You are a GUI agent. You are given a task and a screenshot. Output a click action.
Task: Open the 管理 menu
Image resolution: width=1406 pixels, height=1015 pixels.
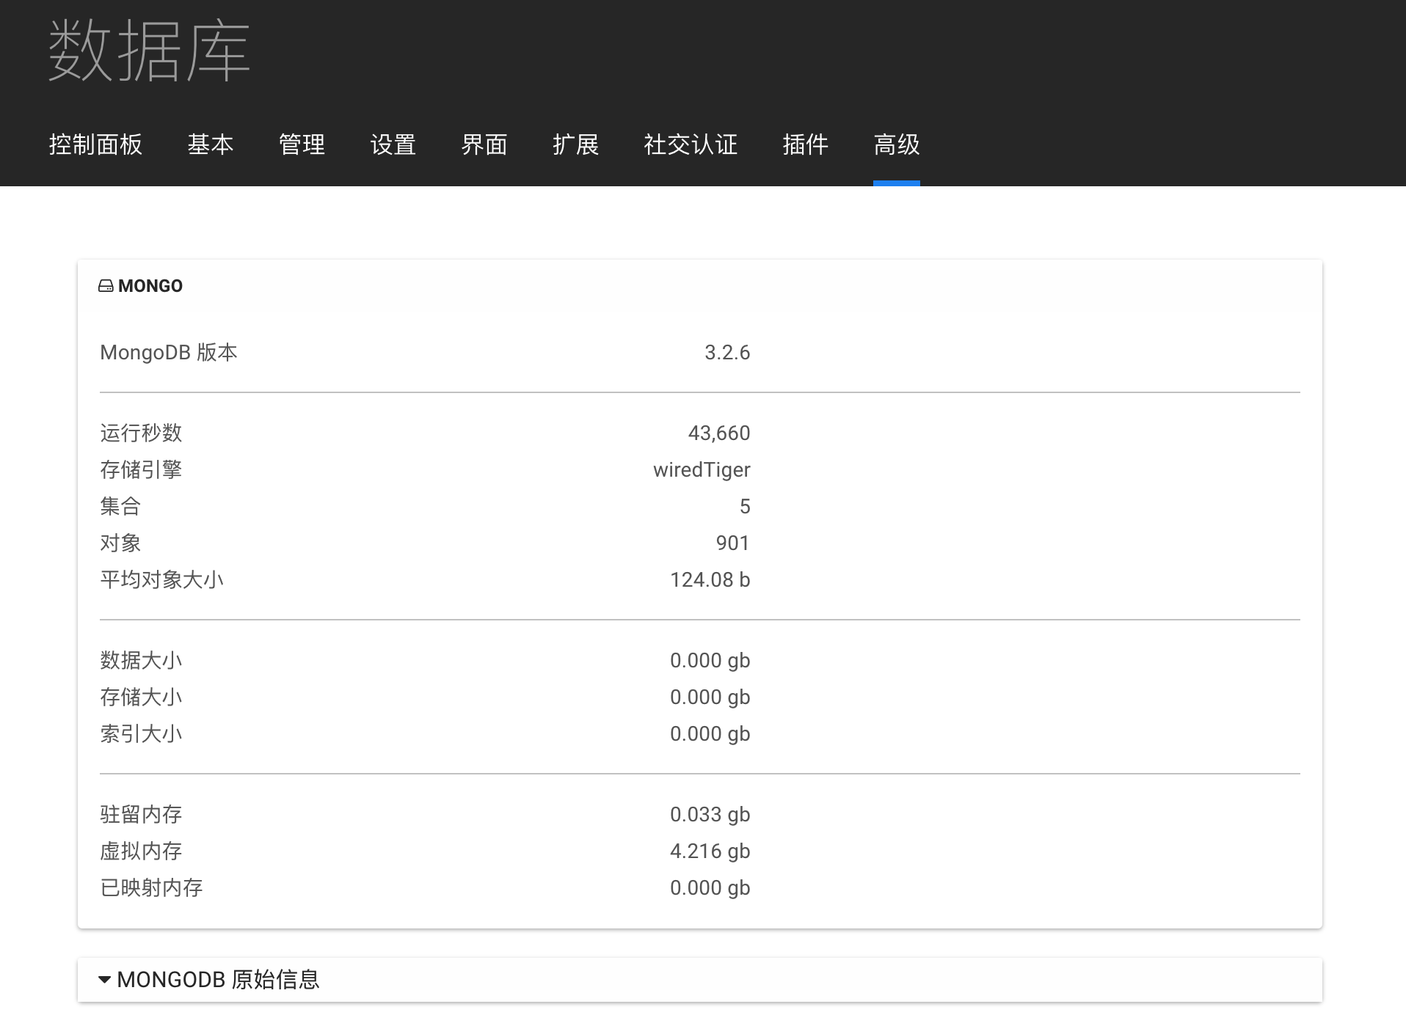pyautogui.click(x=302, y=144)
